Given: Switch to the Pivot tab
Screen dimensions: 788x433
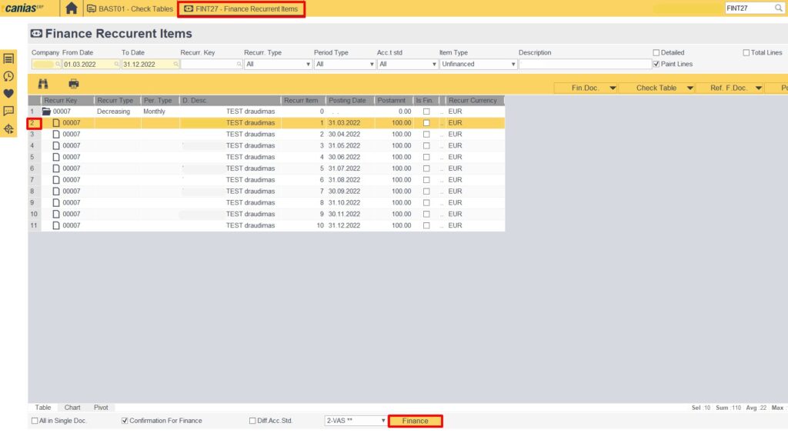Looking at the screenshot, I should (101, 408).
